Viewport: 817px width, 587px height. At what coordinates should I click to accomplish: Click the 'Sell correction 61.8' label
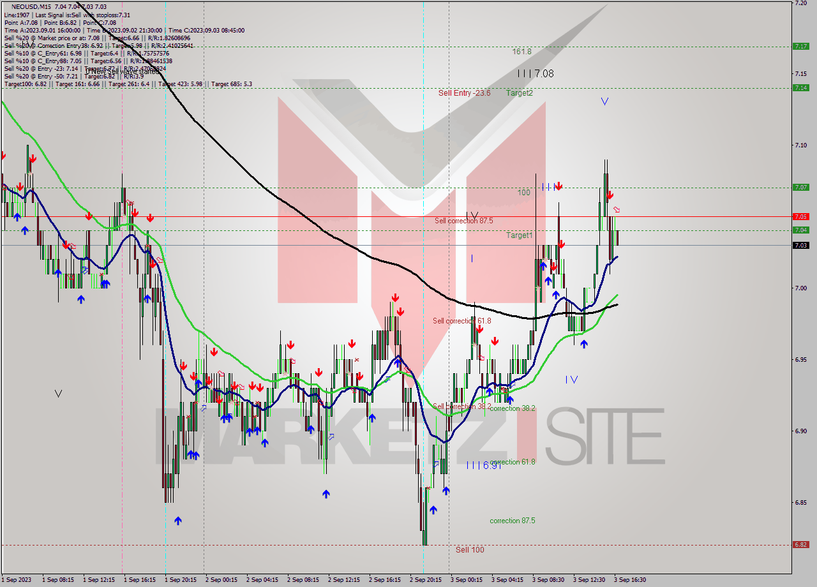tap(461, 321)
